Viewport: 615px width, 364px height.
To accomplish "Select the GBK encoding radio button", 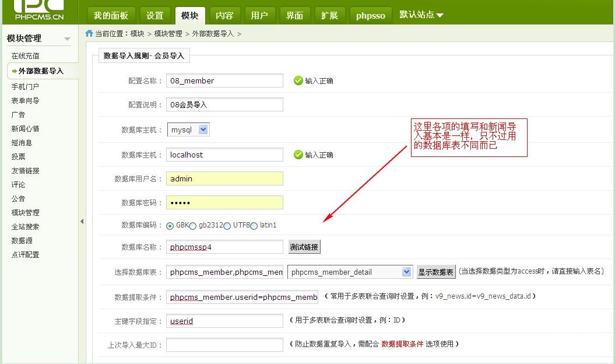I will 170,226.
